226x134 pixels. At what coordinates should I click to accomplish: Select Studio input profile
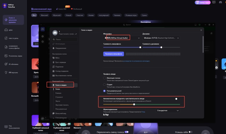[104, 84]
